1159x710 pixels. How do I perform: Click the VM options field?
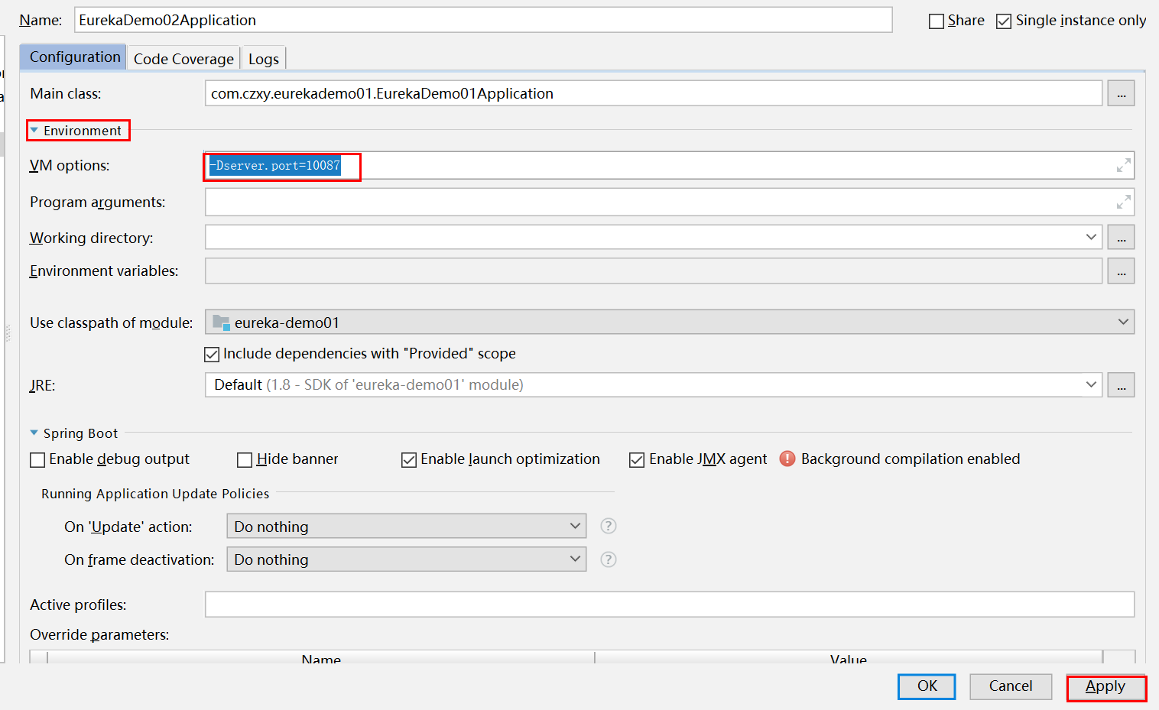click(x=669, y=165)
